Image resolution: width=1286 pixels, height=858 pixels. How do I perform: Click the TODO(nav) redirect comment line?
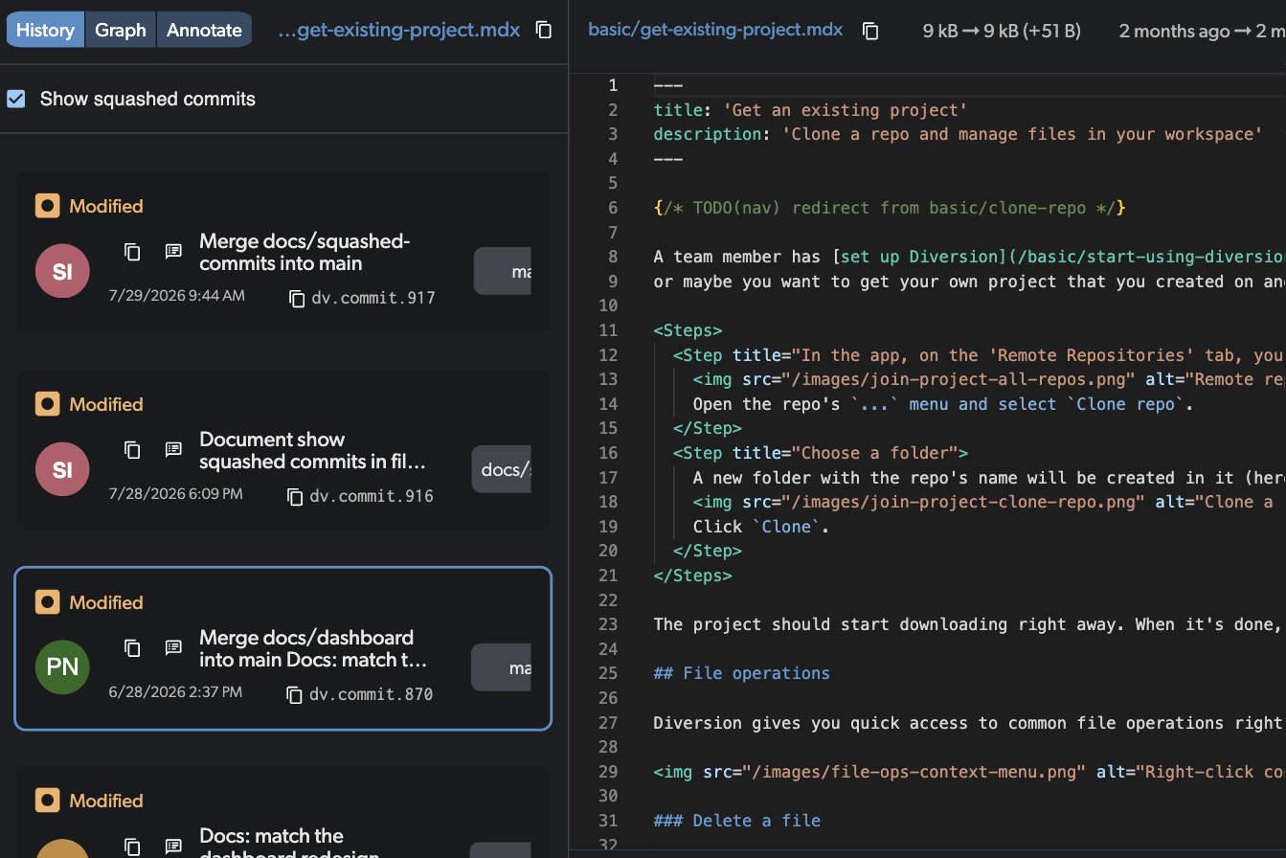tap(890, 208)
